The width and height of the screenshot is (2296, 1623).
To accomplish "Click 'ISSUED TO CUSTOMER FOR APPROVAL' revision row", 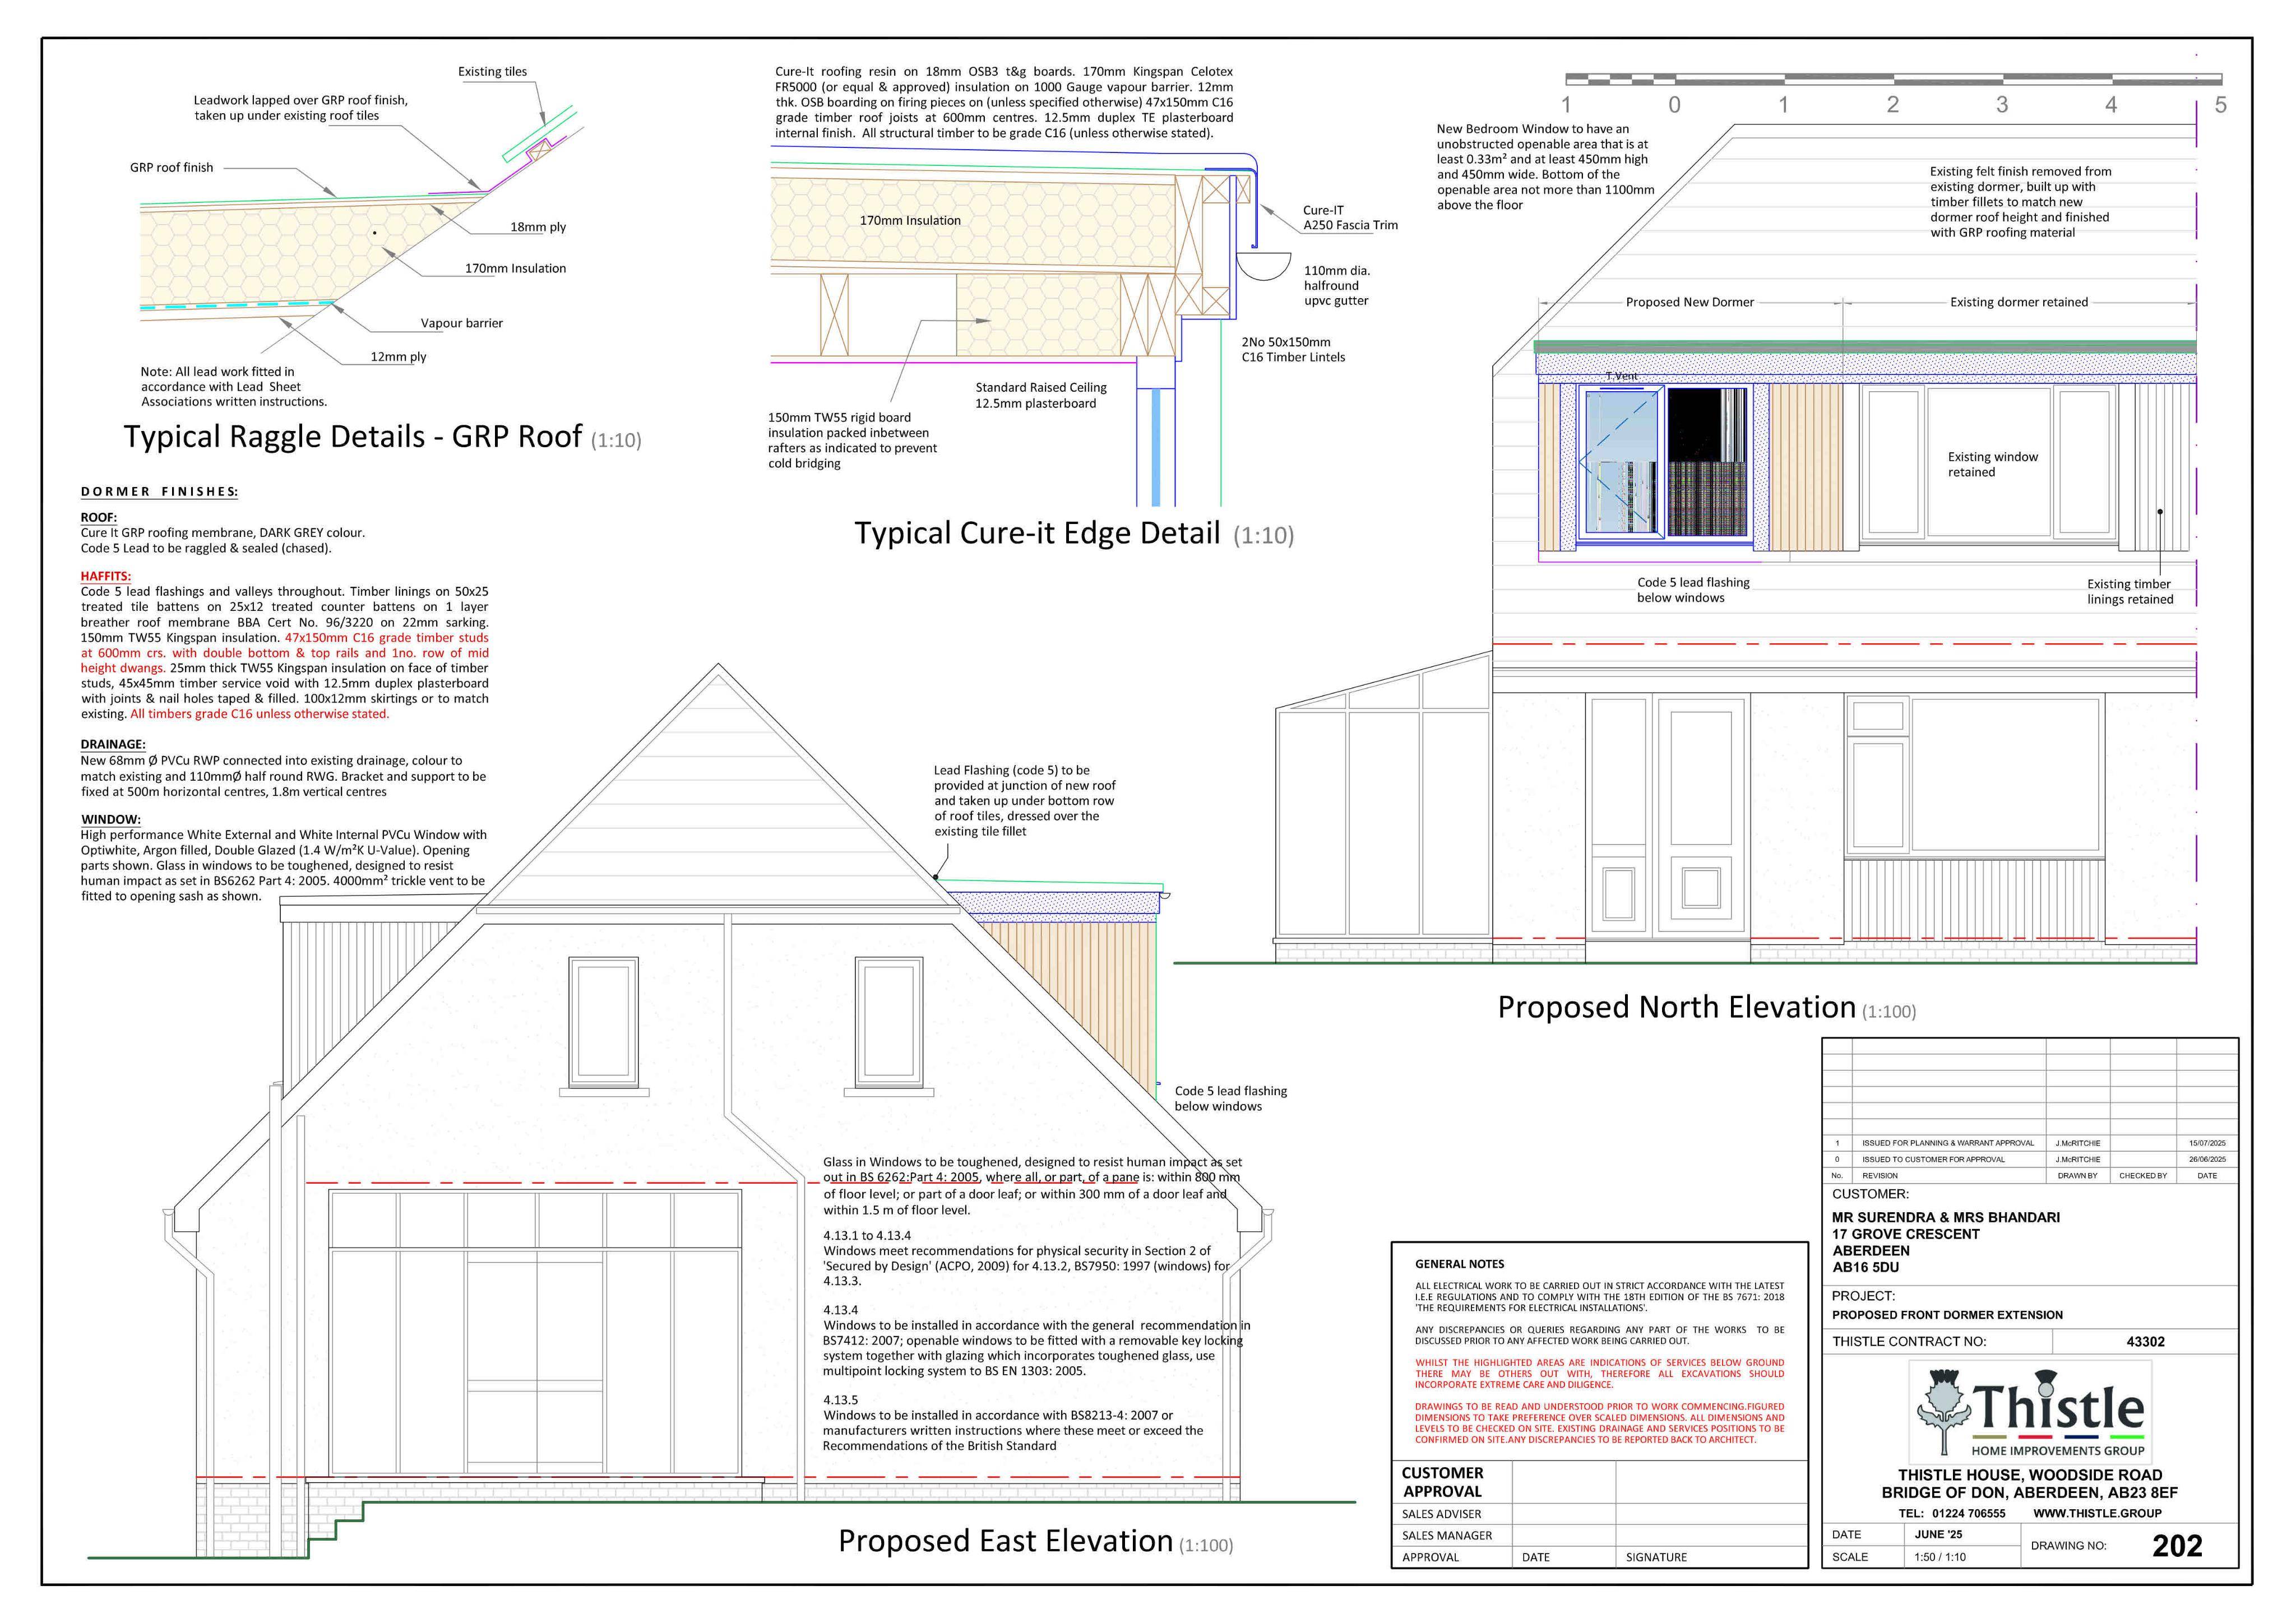I will [x=2030, y=1159].
